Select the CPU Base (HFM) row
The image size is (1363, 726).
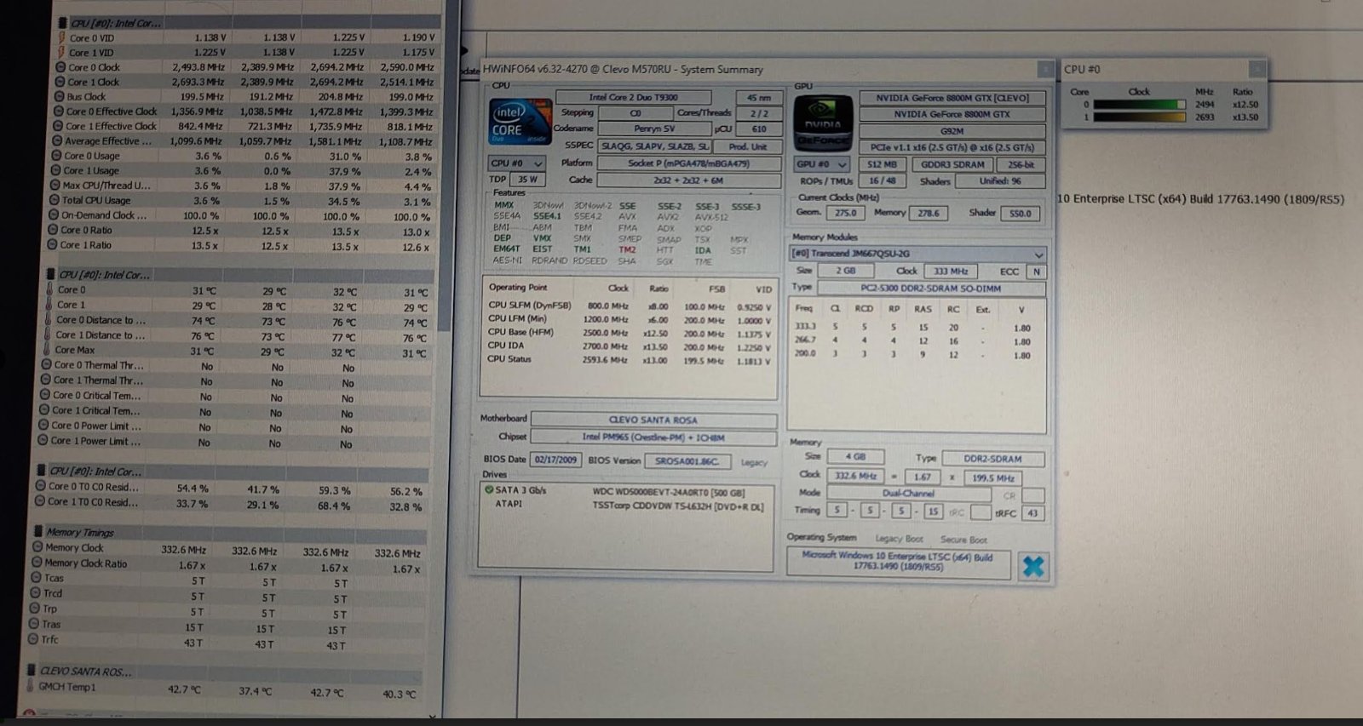(x=629, y=332)
